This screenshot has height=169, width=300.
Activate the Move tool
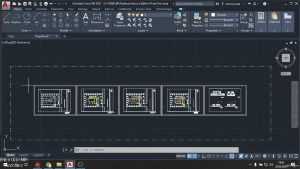coord(54,15)
